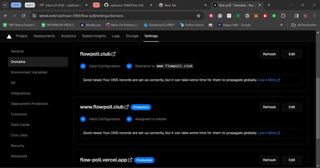Open the Project tab
This screenshot has height=168, width=320.
tap(21, 36)
